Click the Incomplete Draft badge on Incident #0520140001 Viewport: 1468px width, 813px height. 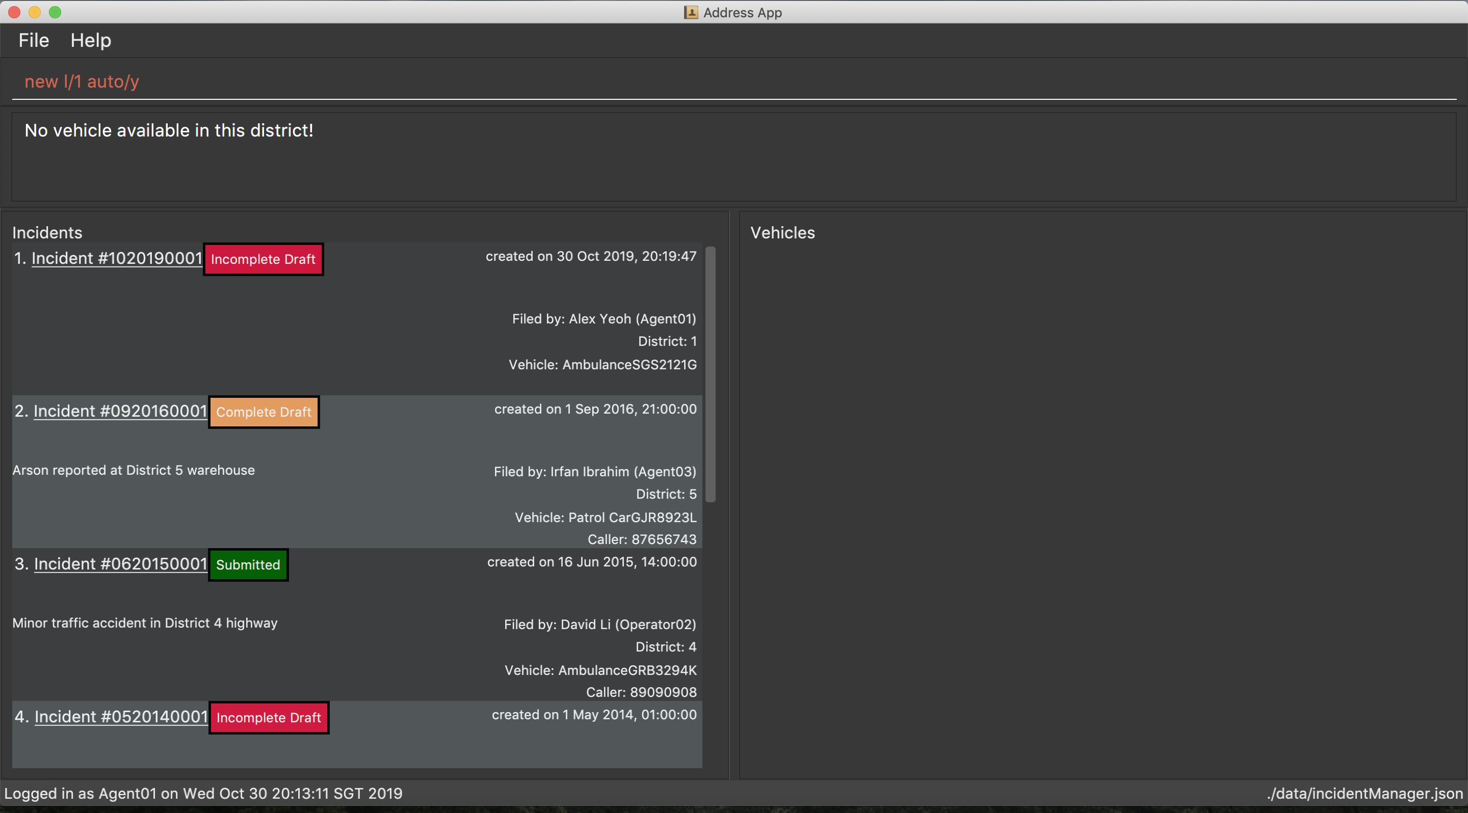[268, 717]
